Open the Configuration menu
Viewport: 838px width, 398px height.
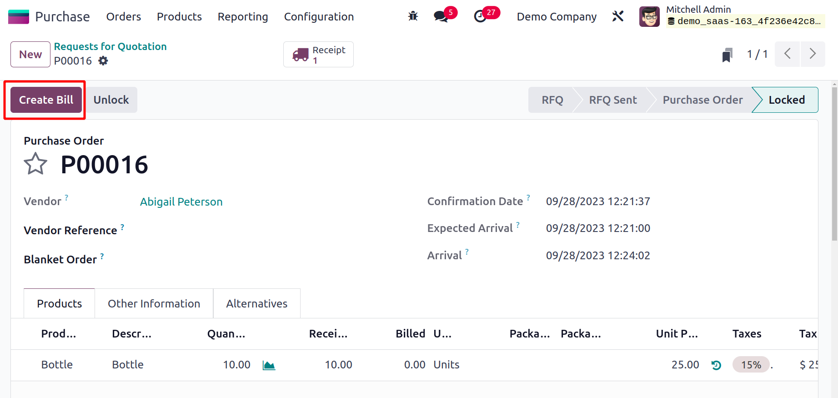pyautogui.click(x=319, y=17)
